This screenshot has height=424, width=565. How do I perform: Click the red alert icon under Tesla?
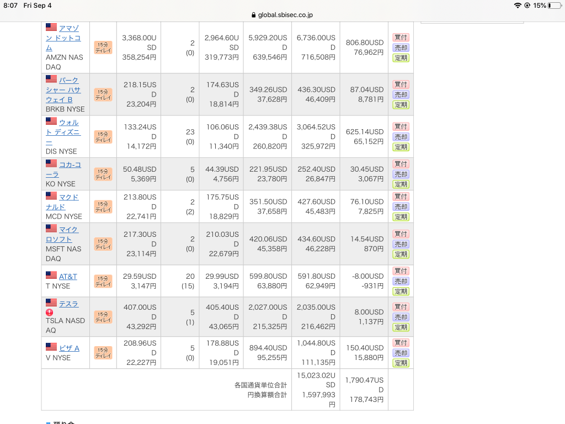pos(49,312)
